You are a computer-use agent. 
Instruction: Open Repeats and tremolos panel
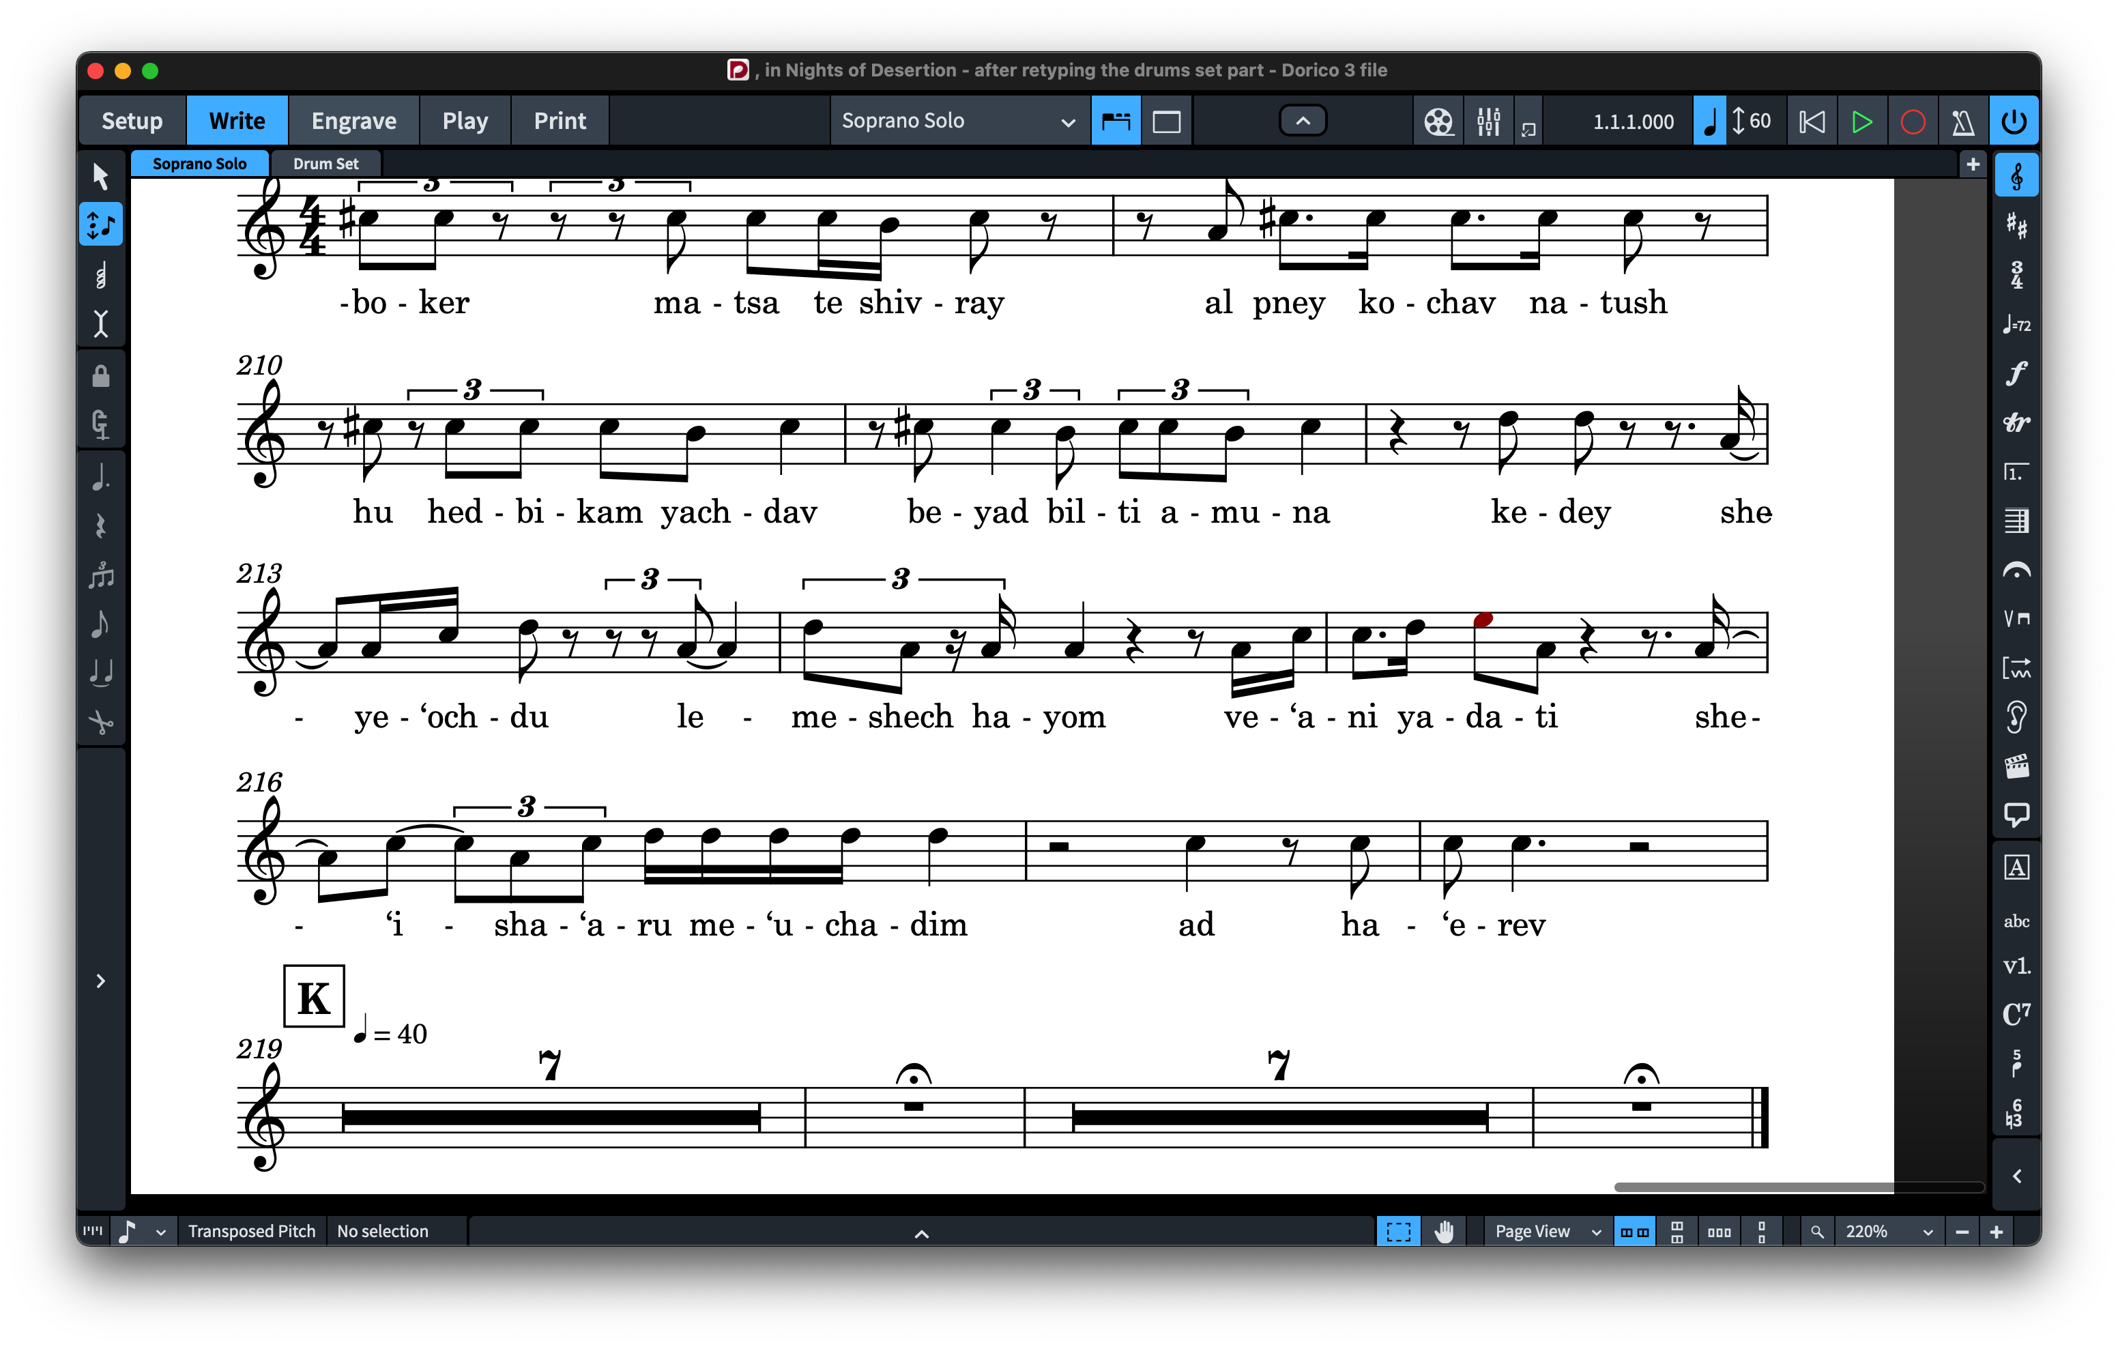click(x=2016, y=669)
